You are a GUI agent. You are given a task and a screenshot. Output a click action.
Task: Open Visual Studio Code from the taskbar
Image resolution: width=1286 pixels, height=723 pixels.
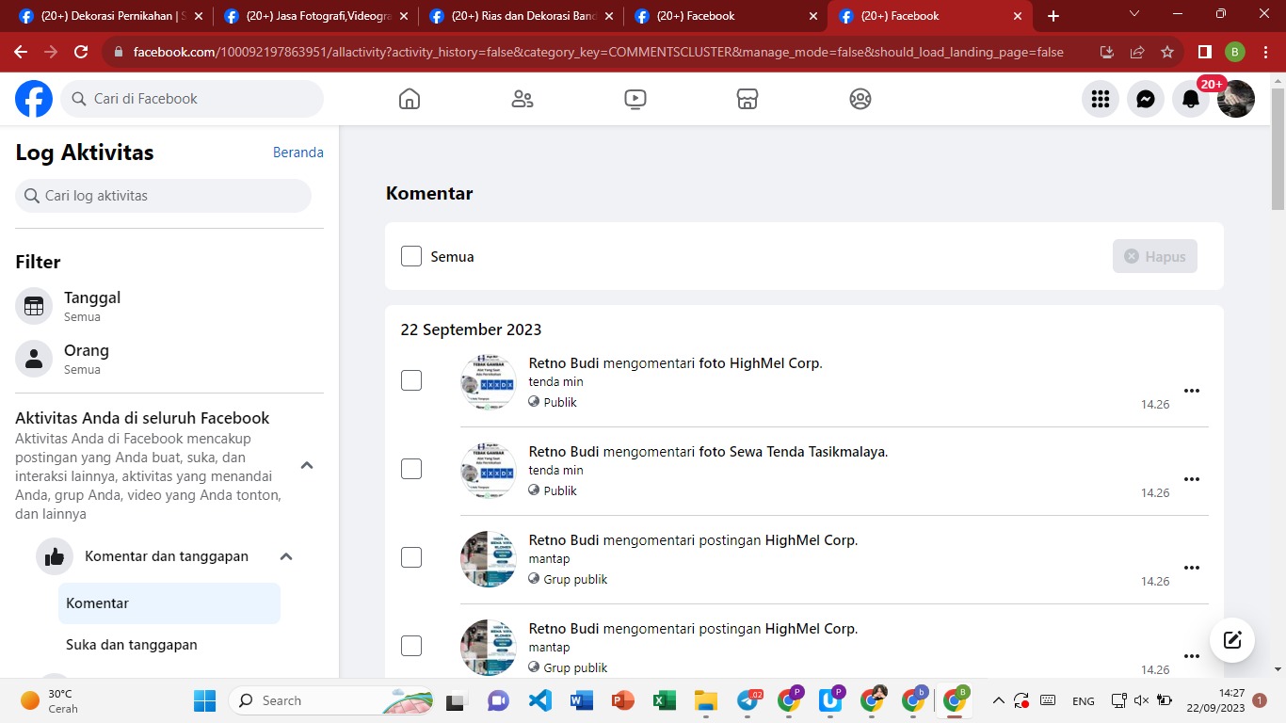539,700
